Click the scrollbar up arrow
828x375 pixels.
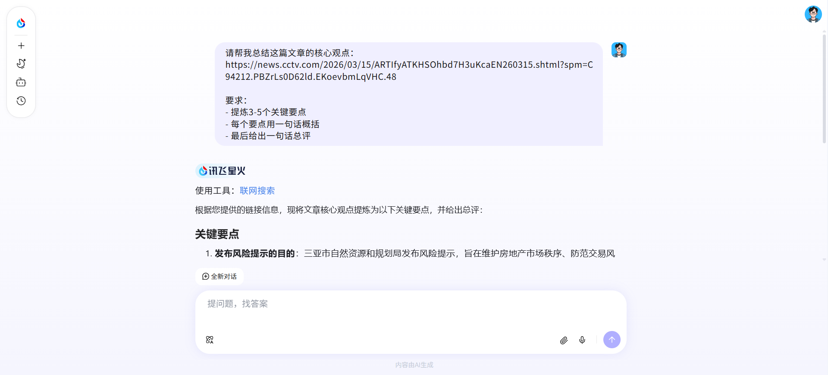824,31
